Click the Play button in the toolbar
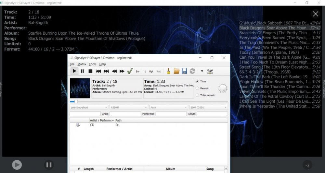The height and width of the screenshot is (173, 325). click(x=74, y=71)
